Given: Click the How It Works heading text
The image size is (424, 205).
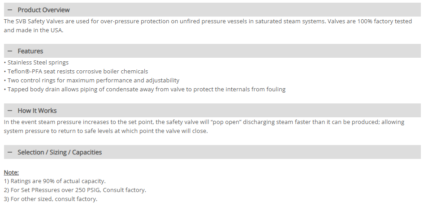Looking at the screenshot, I should tap(37, 111).
